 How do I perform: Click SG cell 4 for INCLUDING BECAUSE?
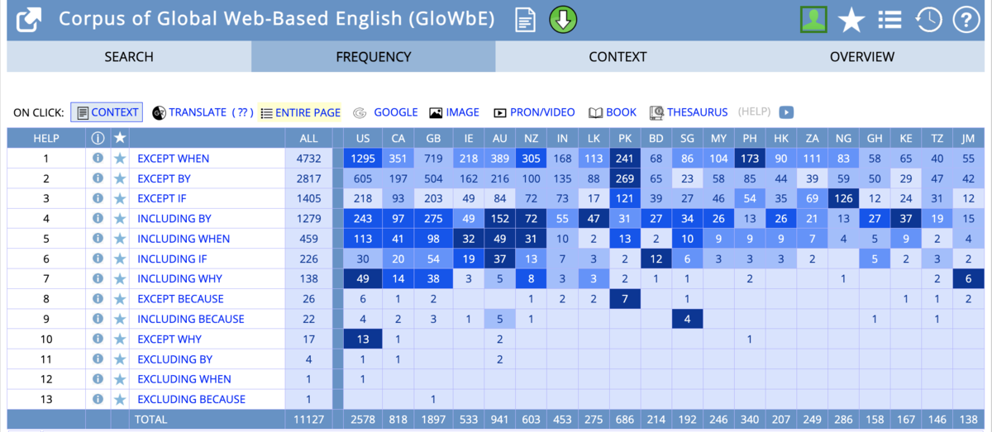pos(687,319)
